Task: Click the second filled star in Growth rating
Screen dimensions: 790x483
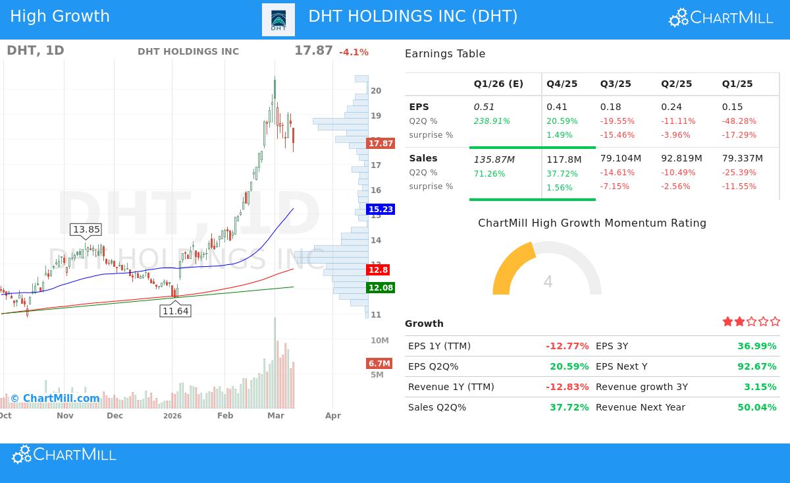Action: coord(739,322)
